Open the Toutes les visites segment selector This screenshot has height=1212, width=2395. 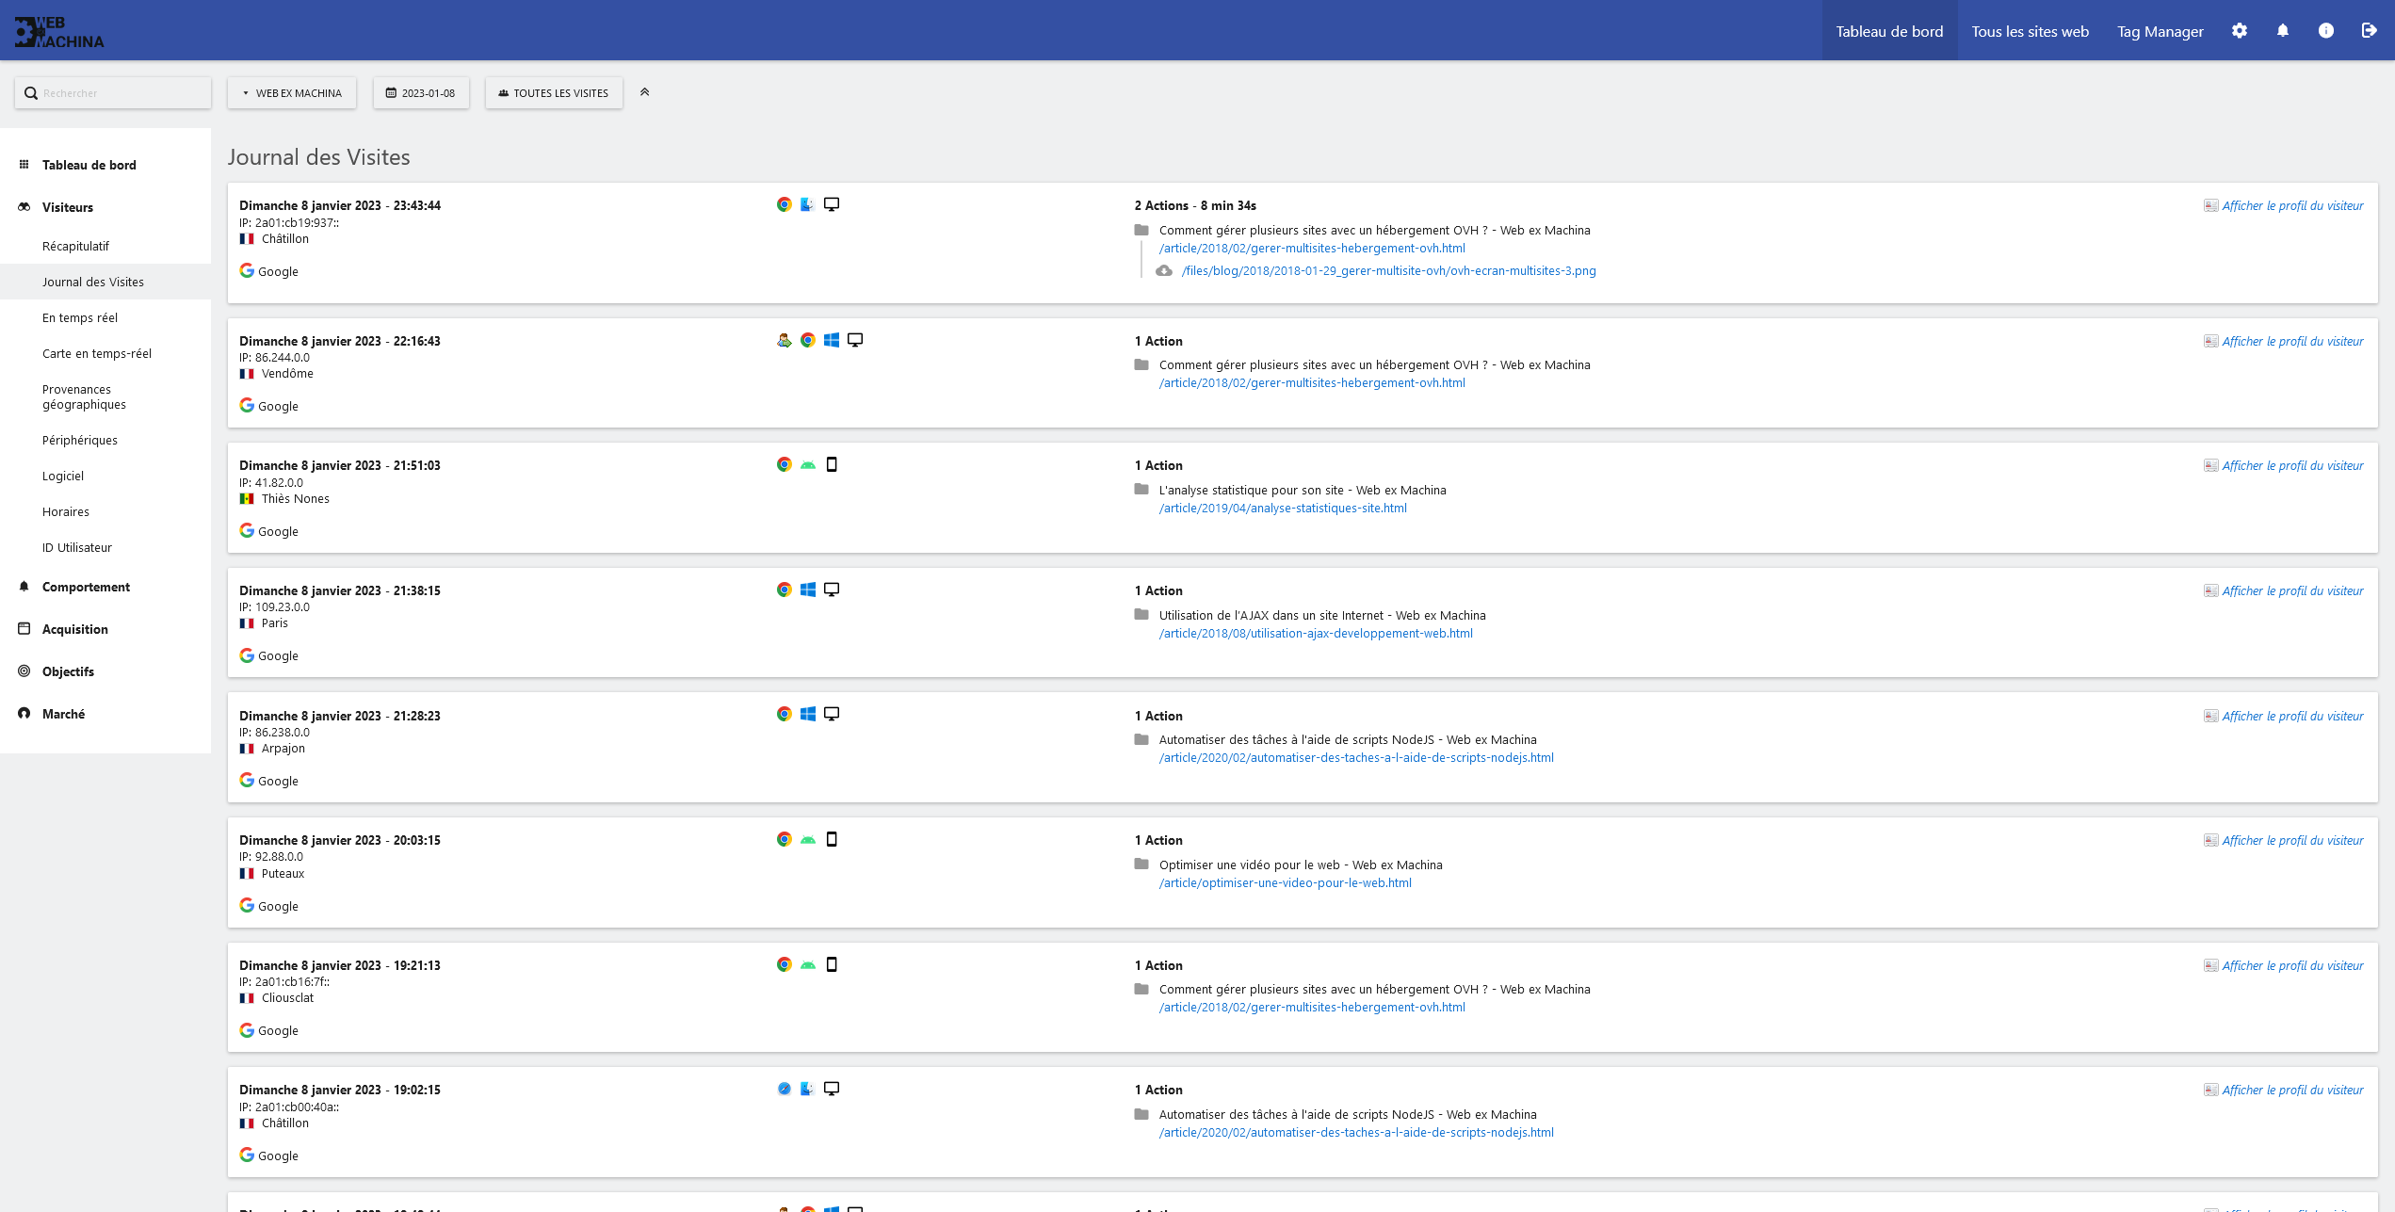click(x=554, y=93)
